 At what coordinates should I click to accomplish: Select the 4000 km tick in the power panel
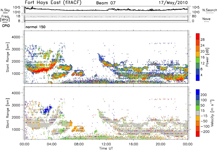[x=16, y=37]
